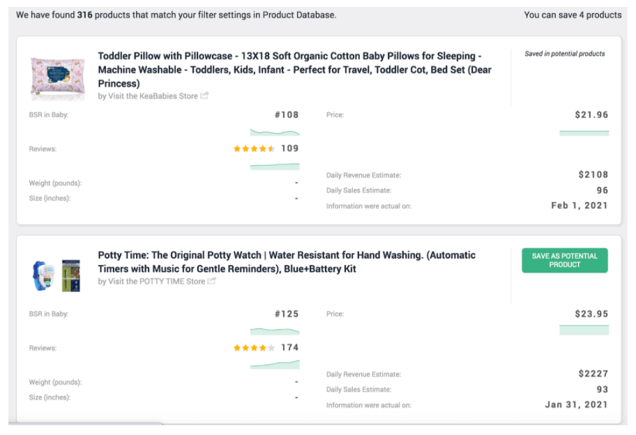
Task: Select review count 174
Action: point(290,347)
